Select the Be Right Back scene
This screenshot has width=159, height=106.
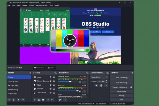19,85
